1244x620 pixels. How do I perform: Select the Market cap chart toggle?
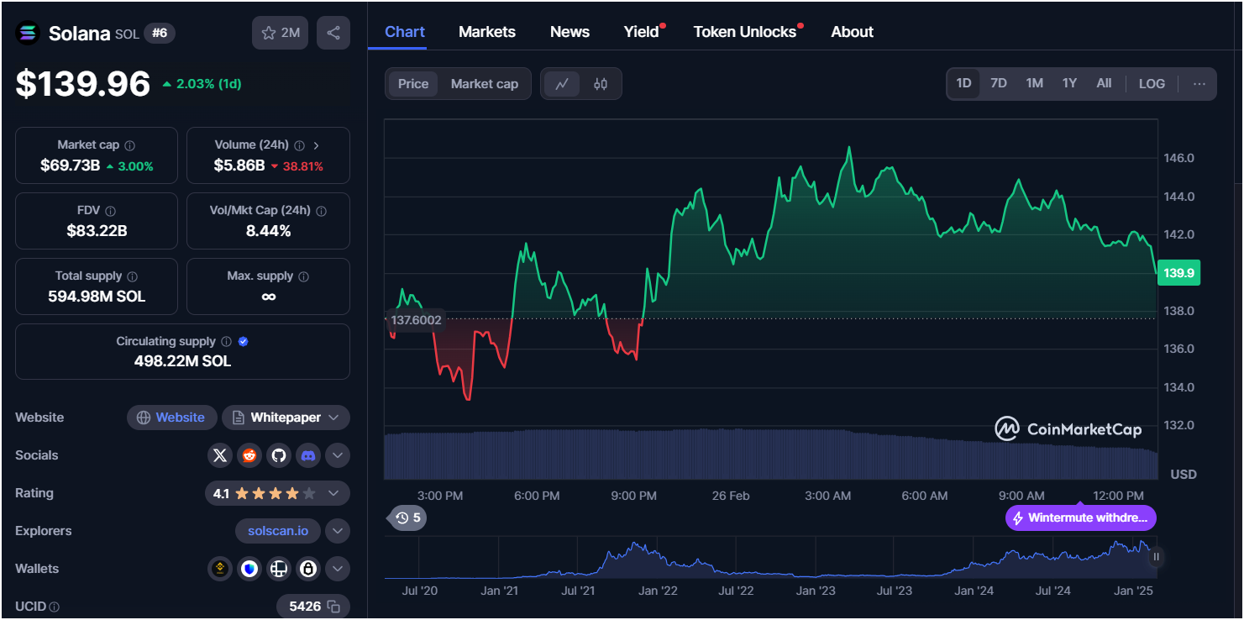point(485,84)
